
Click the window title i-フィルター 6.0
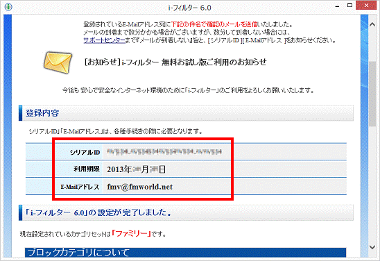[x=190, y=8]
